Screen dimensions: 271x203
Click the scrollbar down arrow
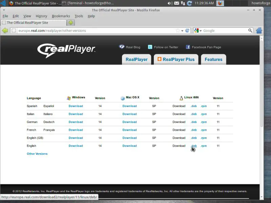[262, 197]
